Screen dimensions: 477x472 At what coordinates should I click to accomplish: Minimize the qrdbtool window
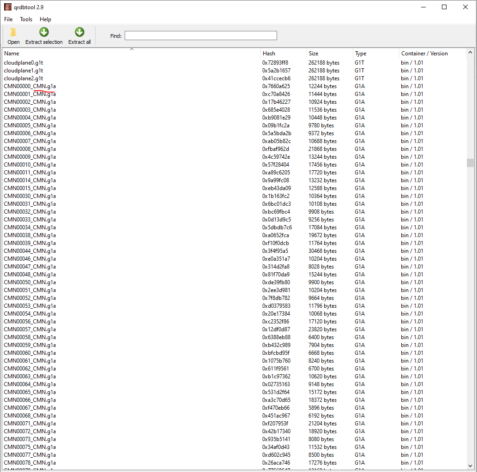coord(423,7)
